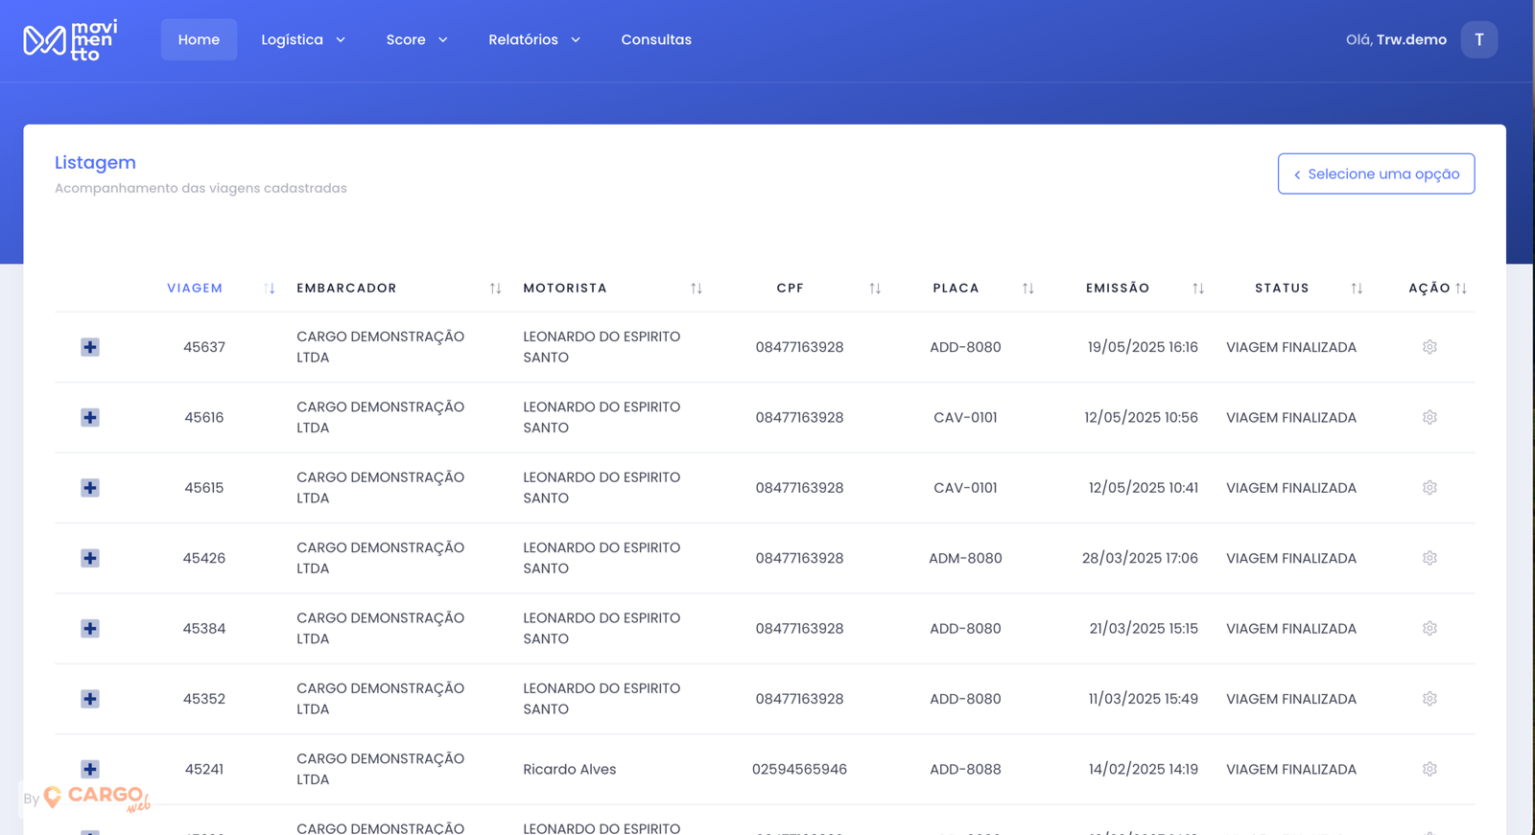The image size is (1535, 835).
Task: Open the Consultas menu item
Action: (655, 39)
